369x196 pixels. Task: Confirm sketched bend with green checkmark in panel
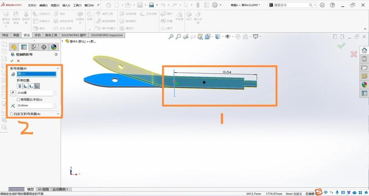pos(12,61)
